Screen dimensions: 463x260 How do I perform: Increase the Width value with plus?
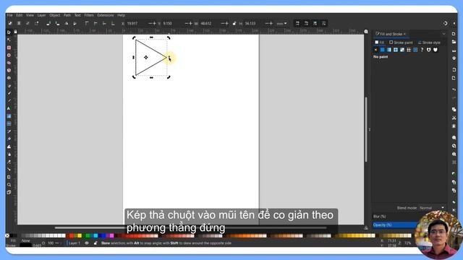[227, 23]
